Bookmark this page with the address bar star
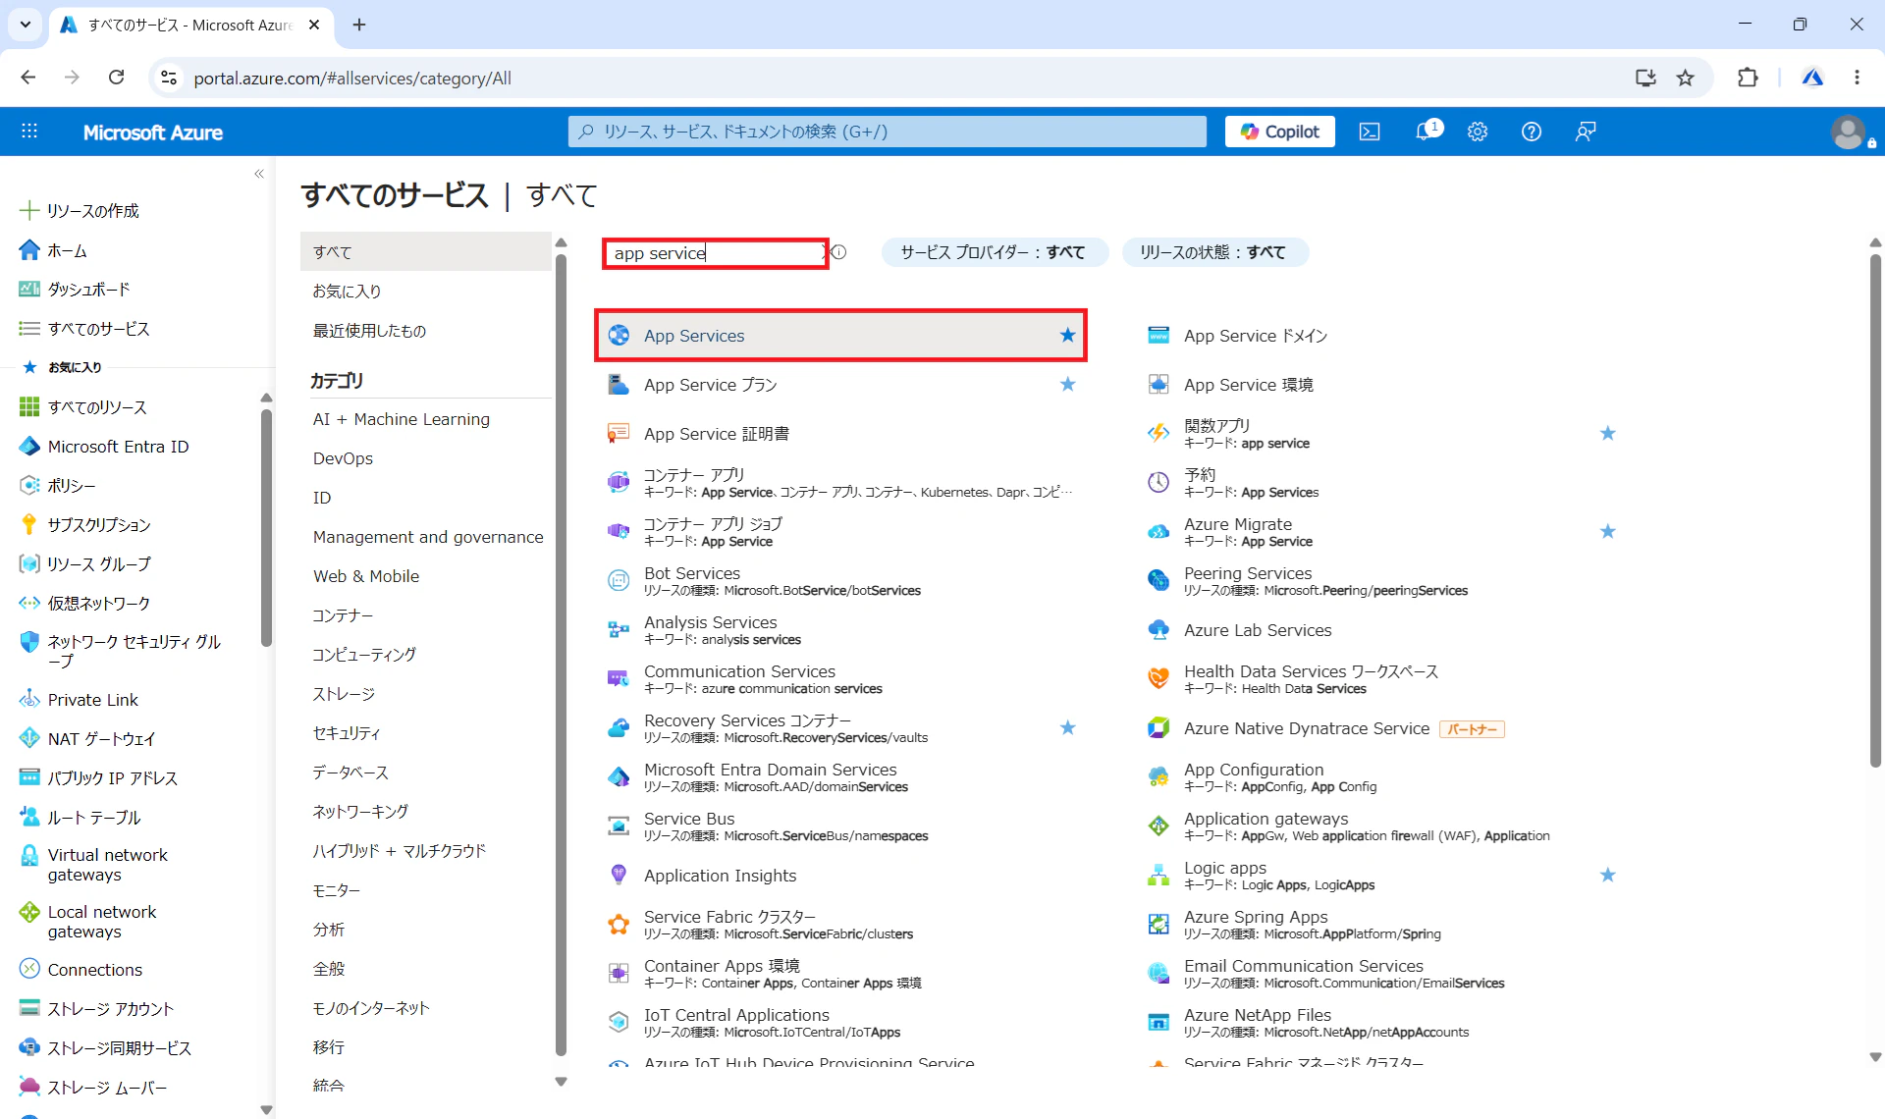1885x1119 pixels. [1686, 78]
